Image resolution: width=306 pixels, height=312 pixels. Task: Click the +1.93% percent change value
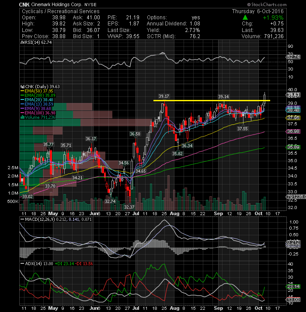pos(273,18)
